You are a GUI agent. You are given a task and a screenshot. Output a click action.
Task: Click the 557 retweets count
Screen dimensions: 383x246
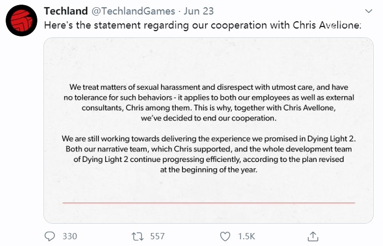[x=157, y=236]
